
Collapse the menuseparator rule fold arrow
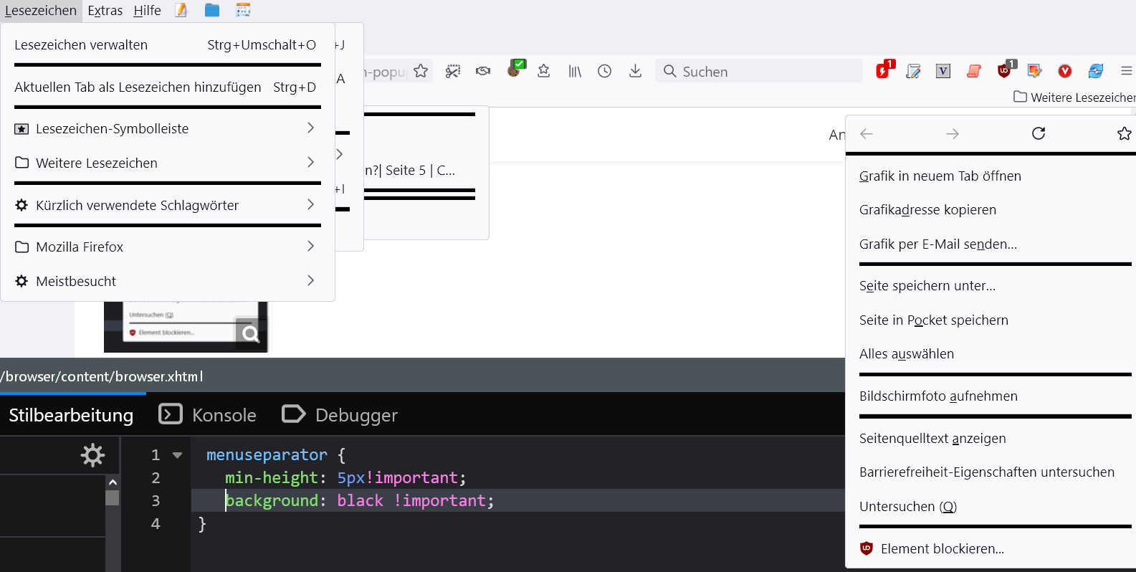[x=178, y=455]
